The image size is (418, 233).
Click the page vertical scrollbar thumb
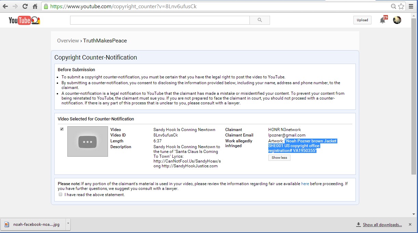(x=414, y=96)
